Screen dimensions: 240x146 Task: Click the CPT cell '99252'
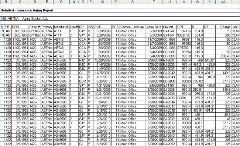[x=184, y=44]
